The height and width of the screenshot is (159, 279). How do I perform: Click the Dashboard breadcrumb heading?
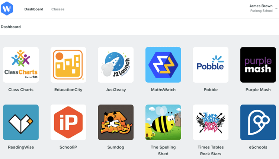tap(11, 27)
